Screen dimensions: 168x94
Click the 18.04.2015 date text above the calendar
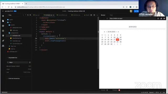pyautogui.click(x=133, y=27)
